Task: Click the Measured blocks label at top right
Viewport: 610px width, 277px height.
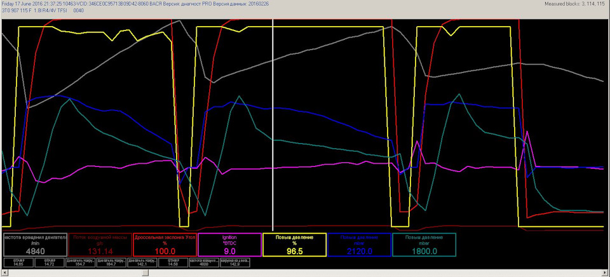Action: coord(574,4)
